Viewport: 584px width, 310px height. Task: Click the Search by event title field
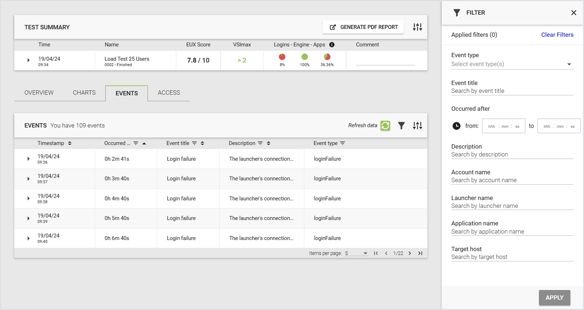(512, 91)
